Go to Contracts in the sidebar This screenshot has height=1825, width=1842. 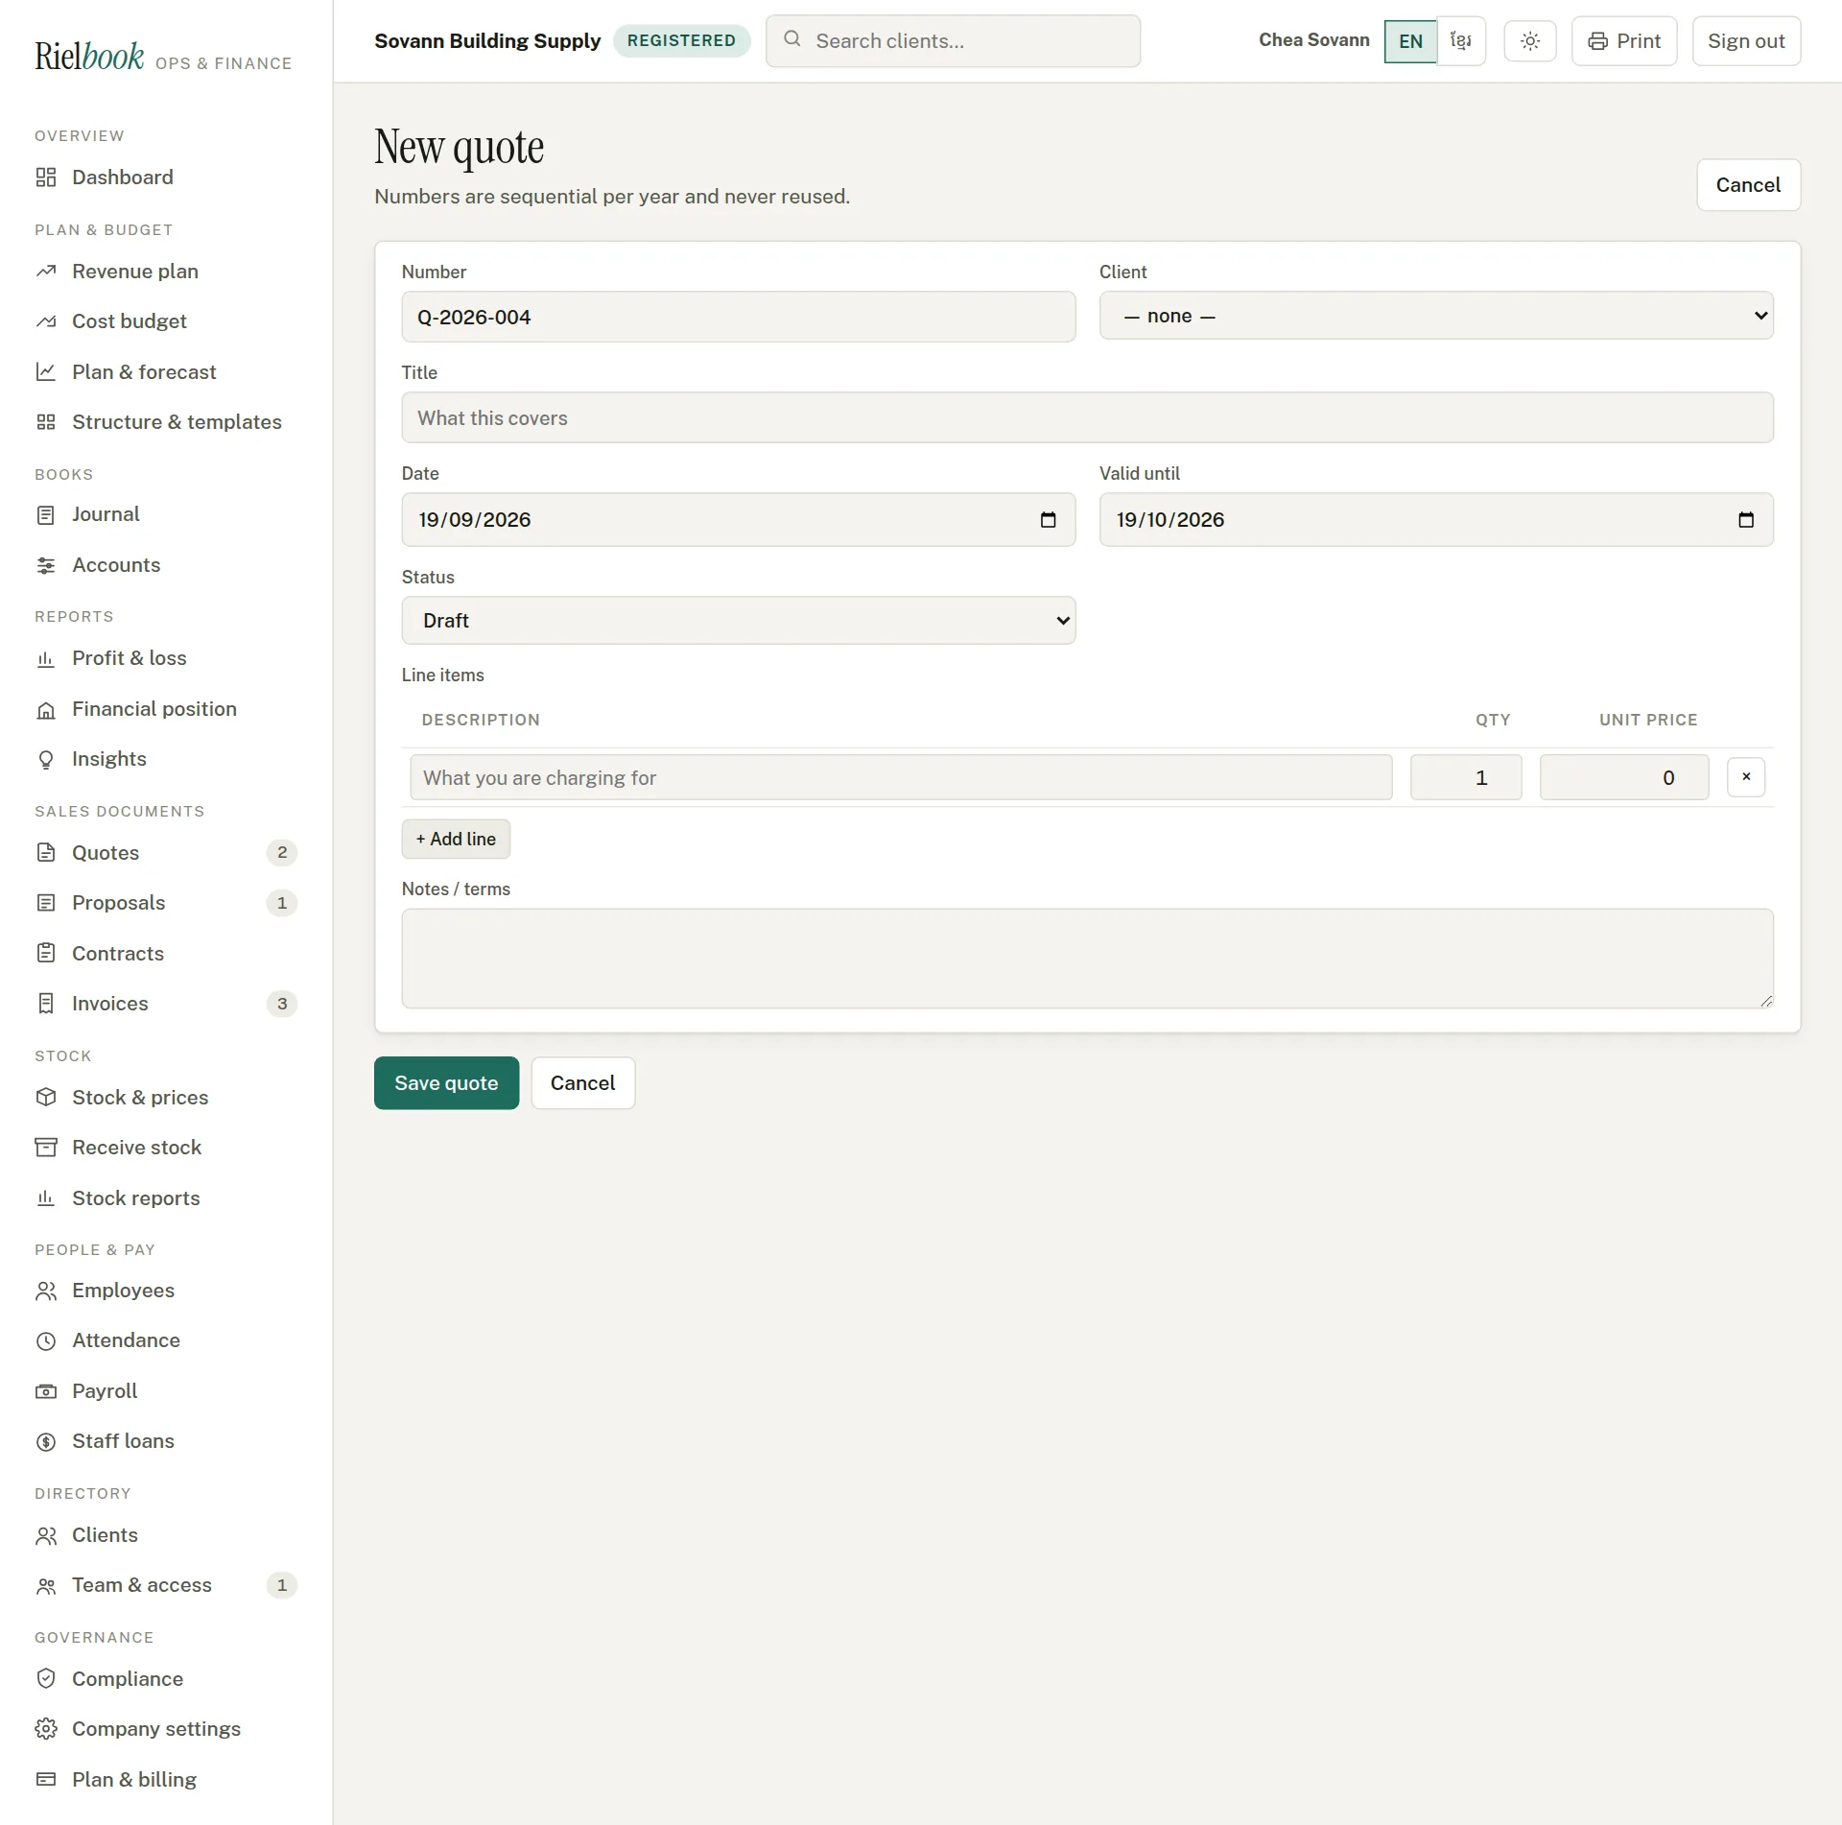(166, 954)
